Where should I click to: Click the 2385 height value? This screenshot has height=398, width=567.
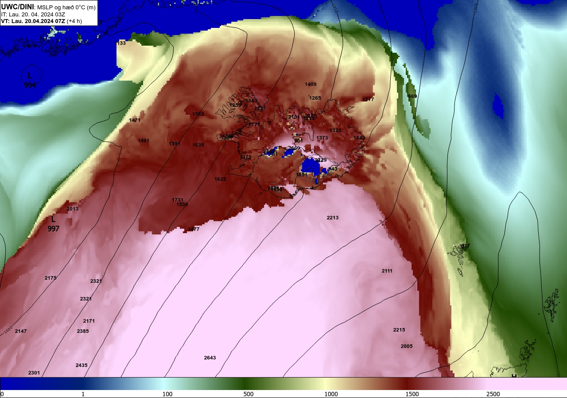[x=83, y=331]
